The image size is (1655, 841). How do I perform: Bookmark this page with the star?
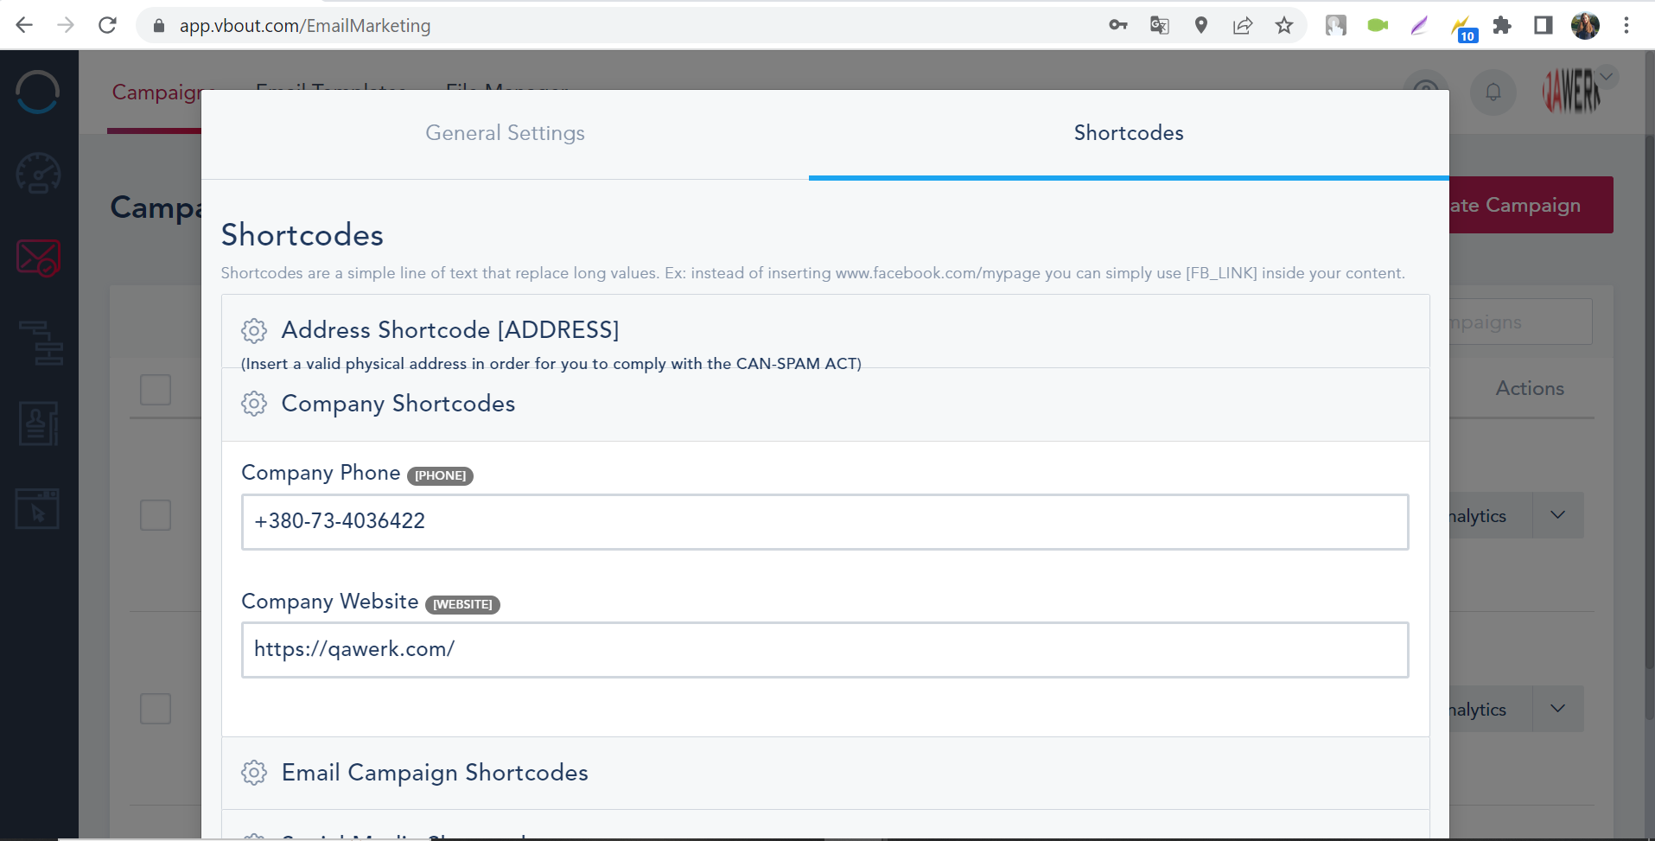[1284, 25]
